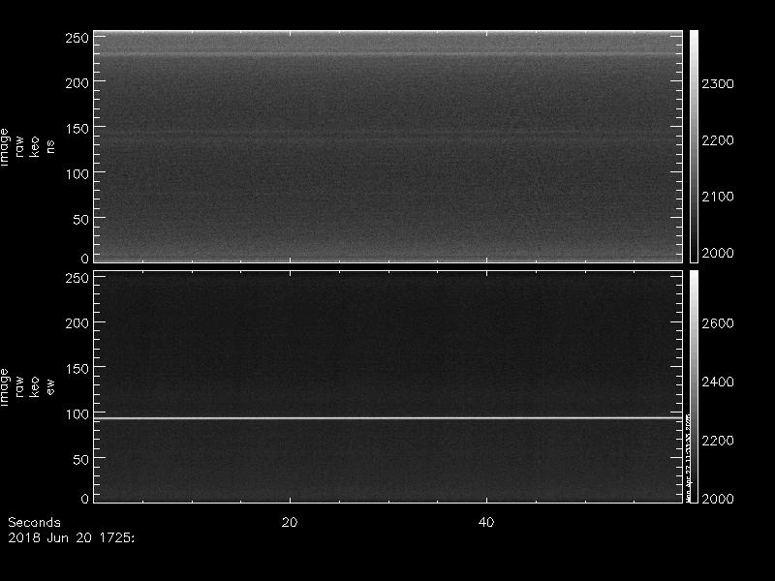This screenshot has height=581, width=775.
Task: Select the 2200 value on the upper colorbar
Action: pyautogui.click(x=718, y=140)
